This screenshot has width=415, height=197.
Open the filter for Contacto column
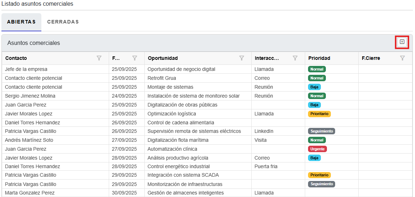point(99,58)
